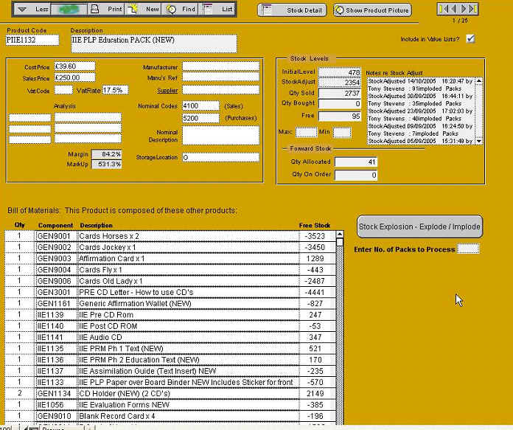This screenshot has height=430, width=513.
Task: Select IIE Evaluation Forms NEW row
Action: pyautogui.click(x=170, y=405)
